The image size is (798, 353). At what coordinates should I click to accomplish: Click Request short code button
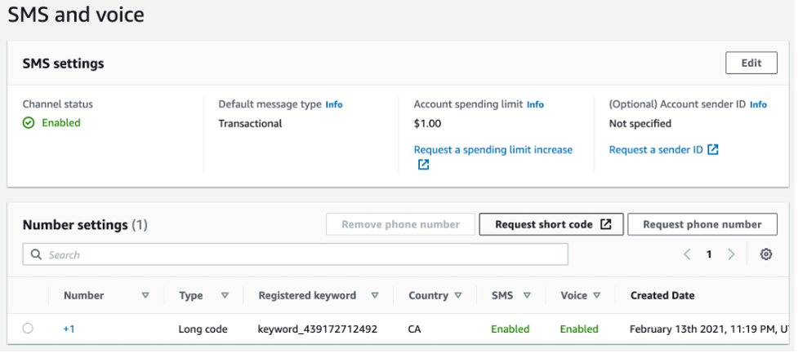coord(551,224)
